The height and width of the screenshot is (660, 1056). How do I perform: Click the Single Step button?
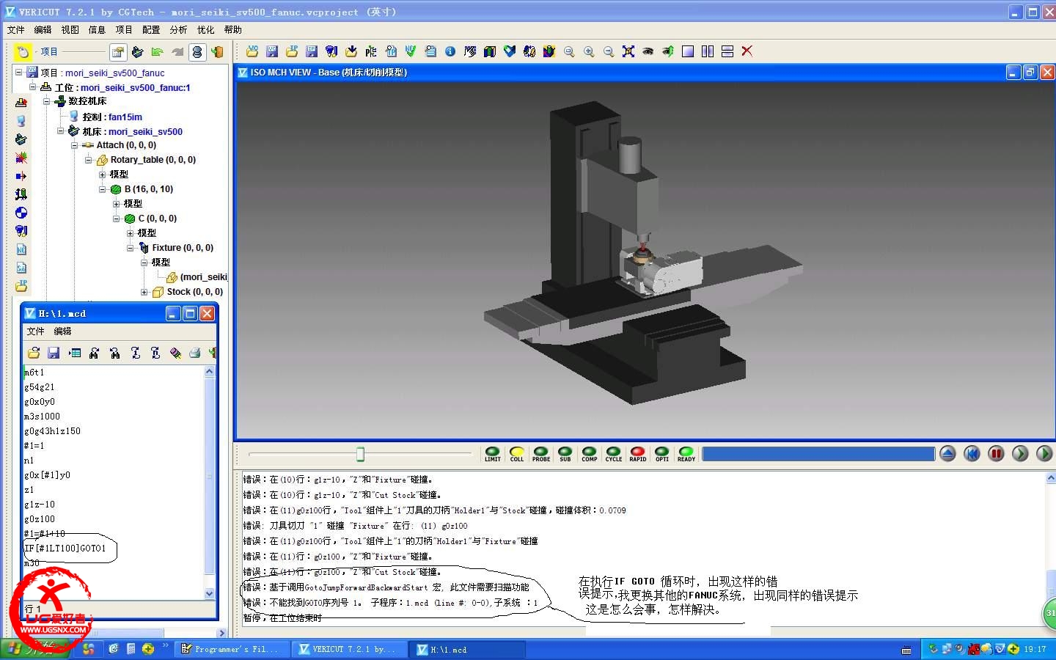point(1020,454)
